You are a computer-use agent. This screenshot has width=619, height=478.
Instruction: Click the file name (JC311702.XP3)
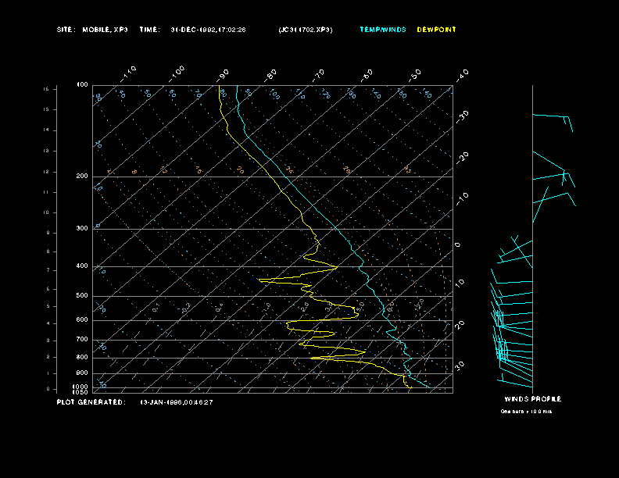point(305,30)
